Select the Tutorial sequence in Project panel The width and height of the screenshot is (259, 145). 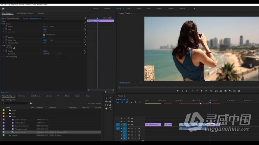[15, 135]
